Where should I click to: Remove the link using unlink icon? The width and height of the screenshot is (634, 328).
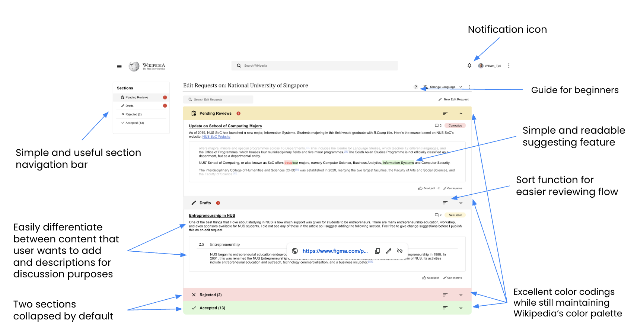pos(400,251)
